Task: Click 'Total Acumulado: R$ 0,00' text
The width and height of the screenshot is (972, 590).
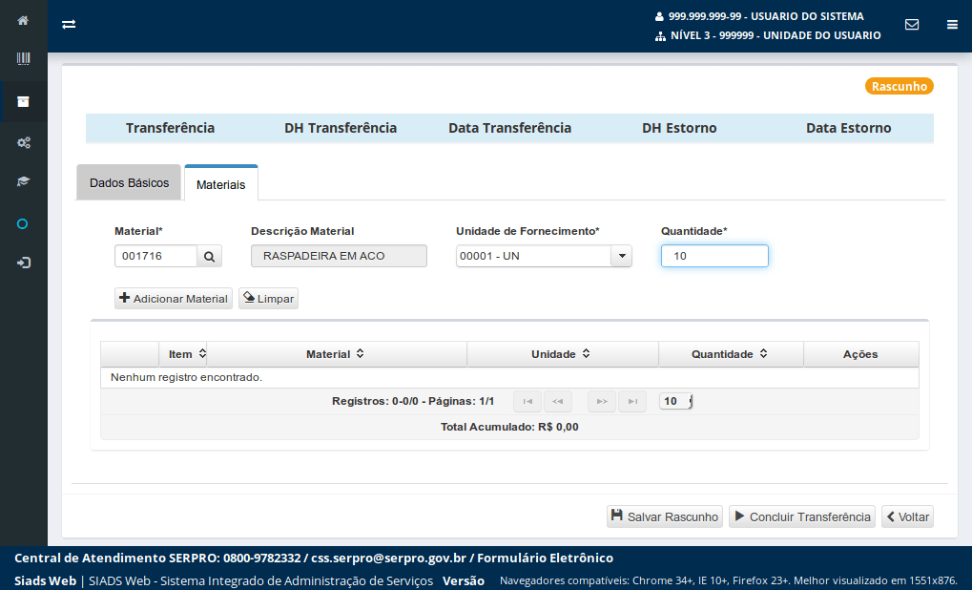Action: 509,427
